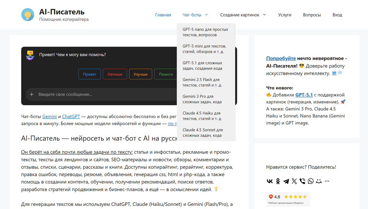Share the page via WhatsApp
The width and height of the screenshot is (368, 209).
[311, 181]
